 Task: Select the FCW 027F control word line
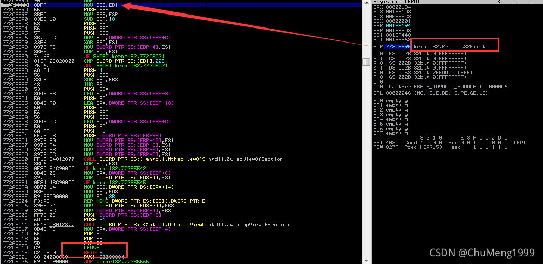440,147
